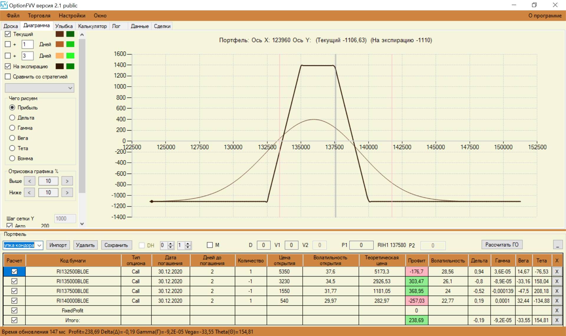The width and height of the screenshot is (566, 336).
Task: Delete the RI132500BL0E row with X
Action: tap(557, 271)
